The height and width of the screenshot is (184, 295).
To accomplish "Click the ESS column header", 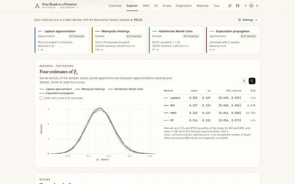I will point(253,91).
